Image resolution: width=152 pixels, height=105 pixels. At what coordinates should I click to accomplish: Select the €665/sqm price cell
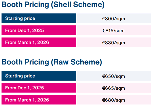113,88
